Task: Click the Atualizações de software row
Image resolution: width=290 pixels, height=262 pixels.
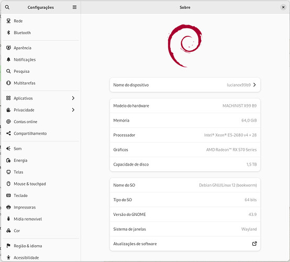Action: tap(185, 244)
